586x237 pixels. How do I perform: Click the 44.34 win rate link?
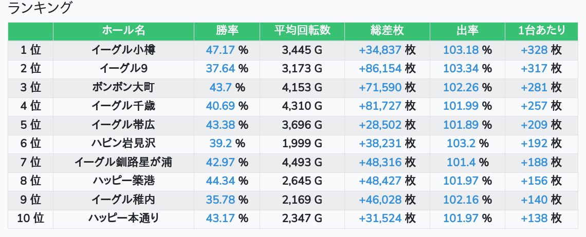pos(220,181)
